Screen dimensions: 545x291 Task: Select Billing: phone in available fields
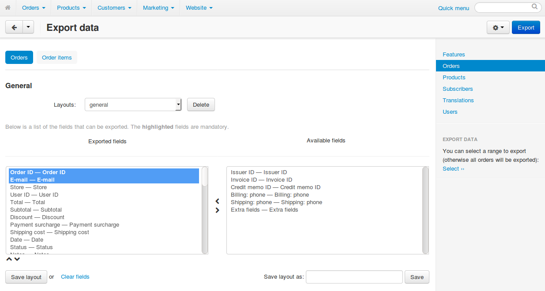325,195
